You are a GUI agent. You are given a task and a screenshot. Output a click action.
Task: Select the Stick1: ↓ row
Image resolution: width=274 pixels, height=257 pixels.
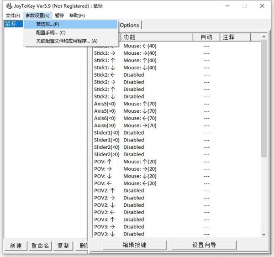coord(176,68)
